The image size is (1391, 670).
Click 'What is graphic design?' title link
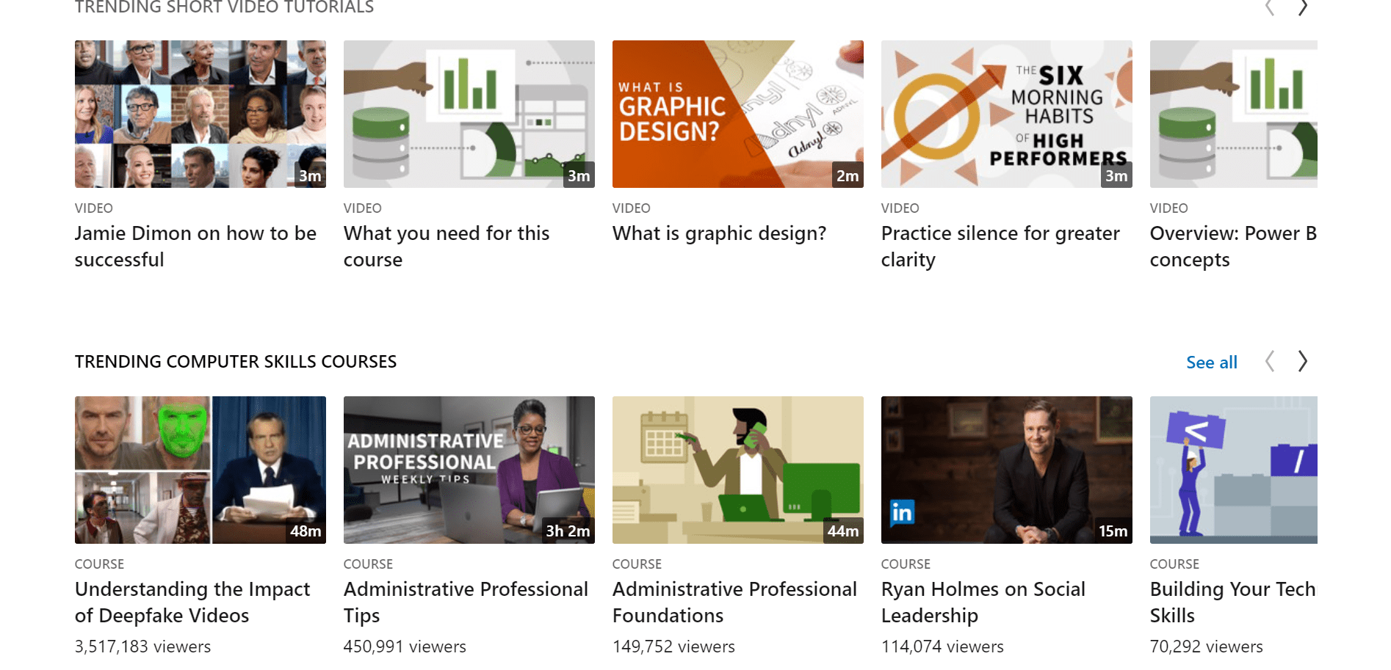719,233
